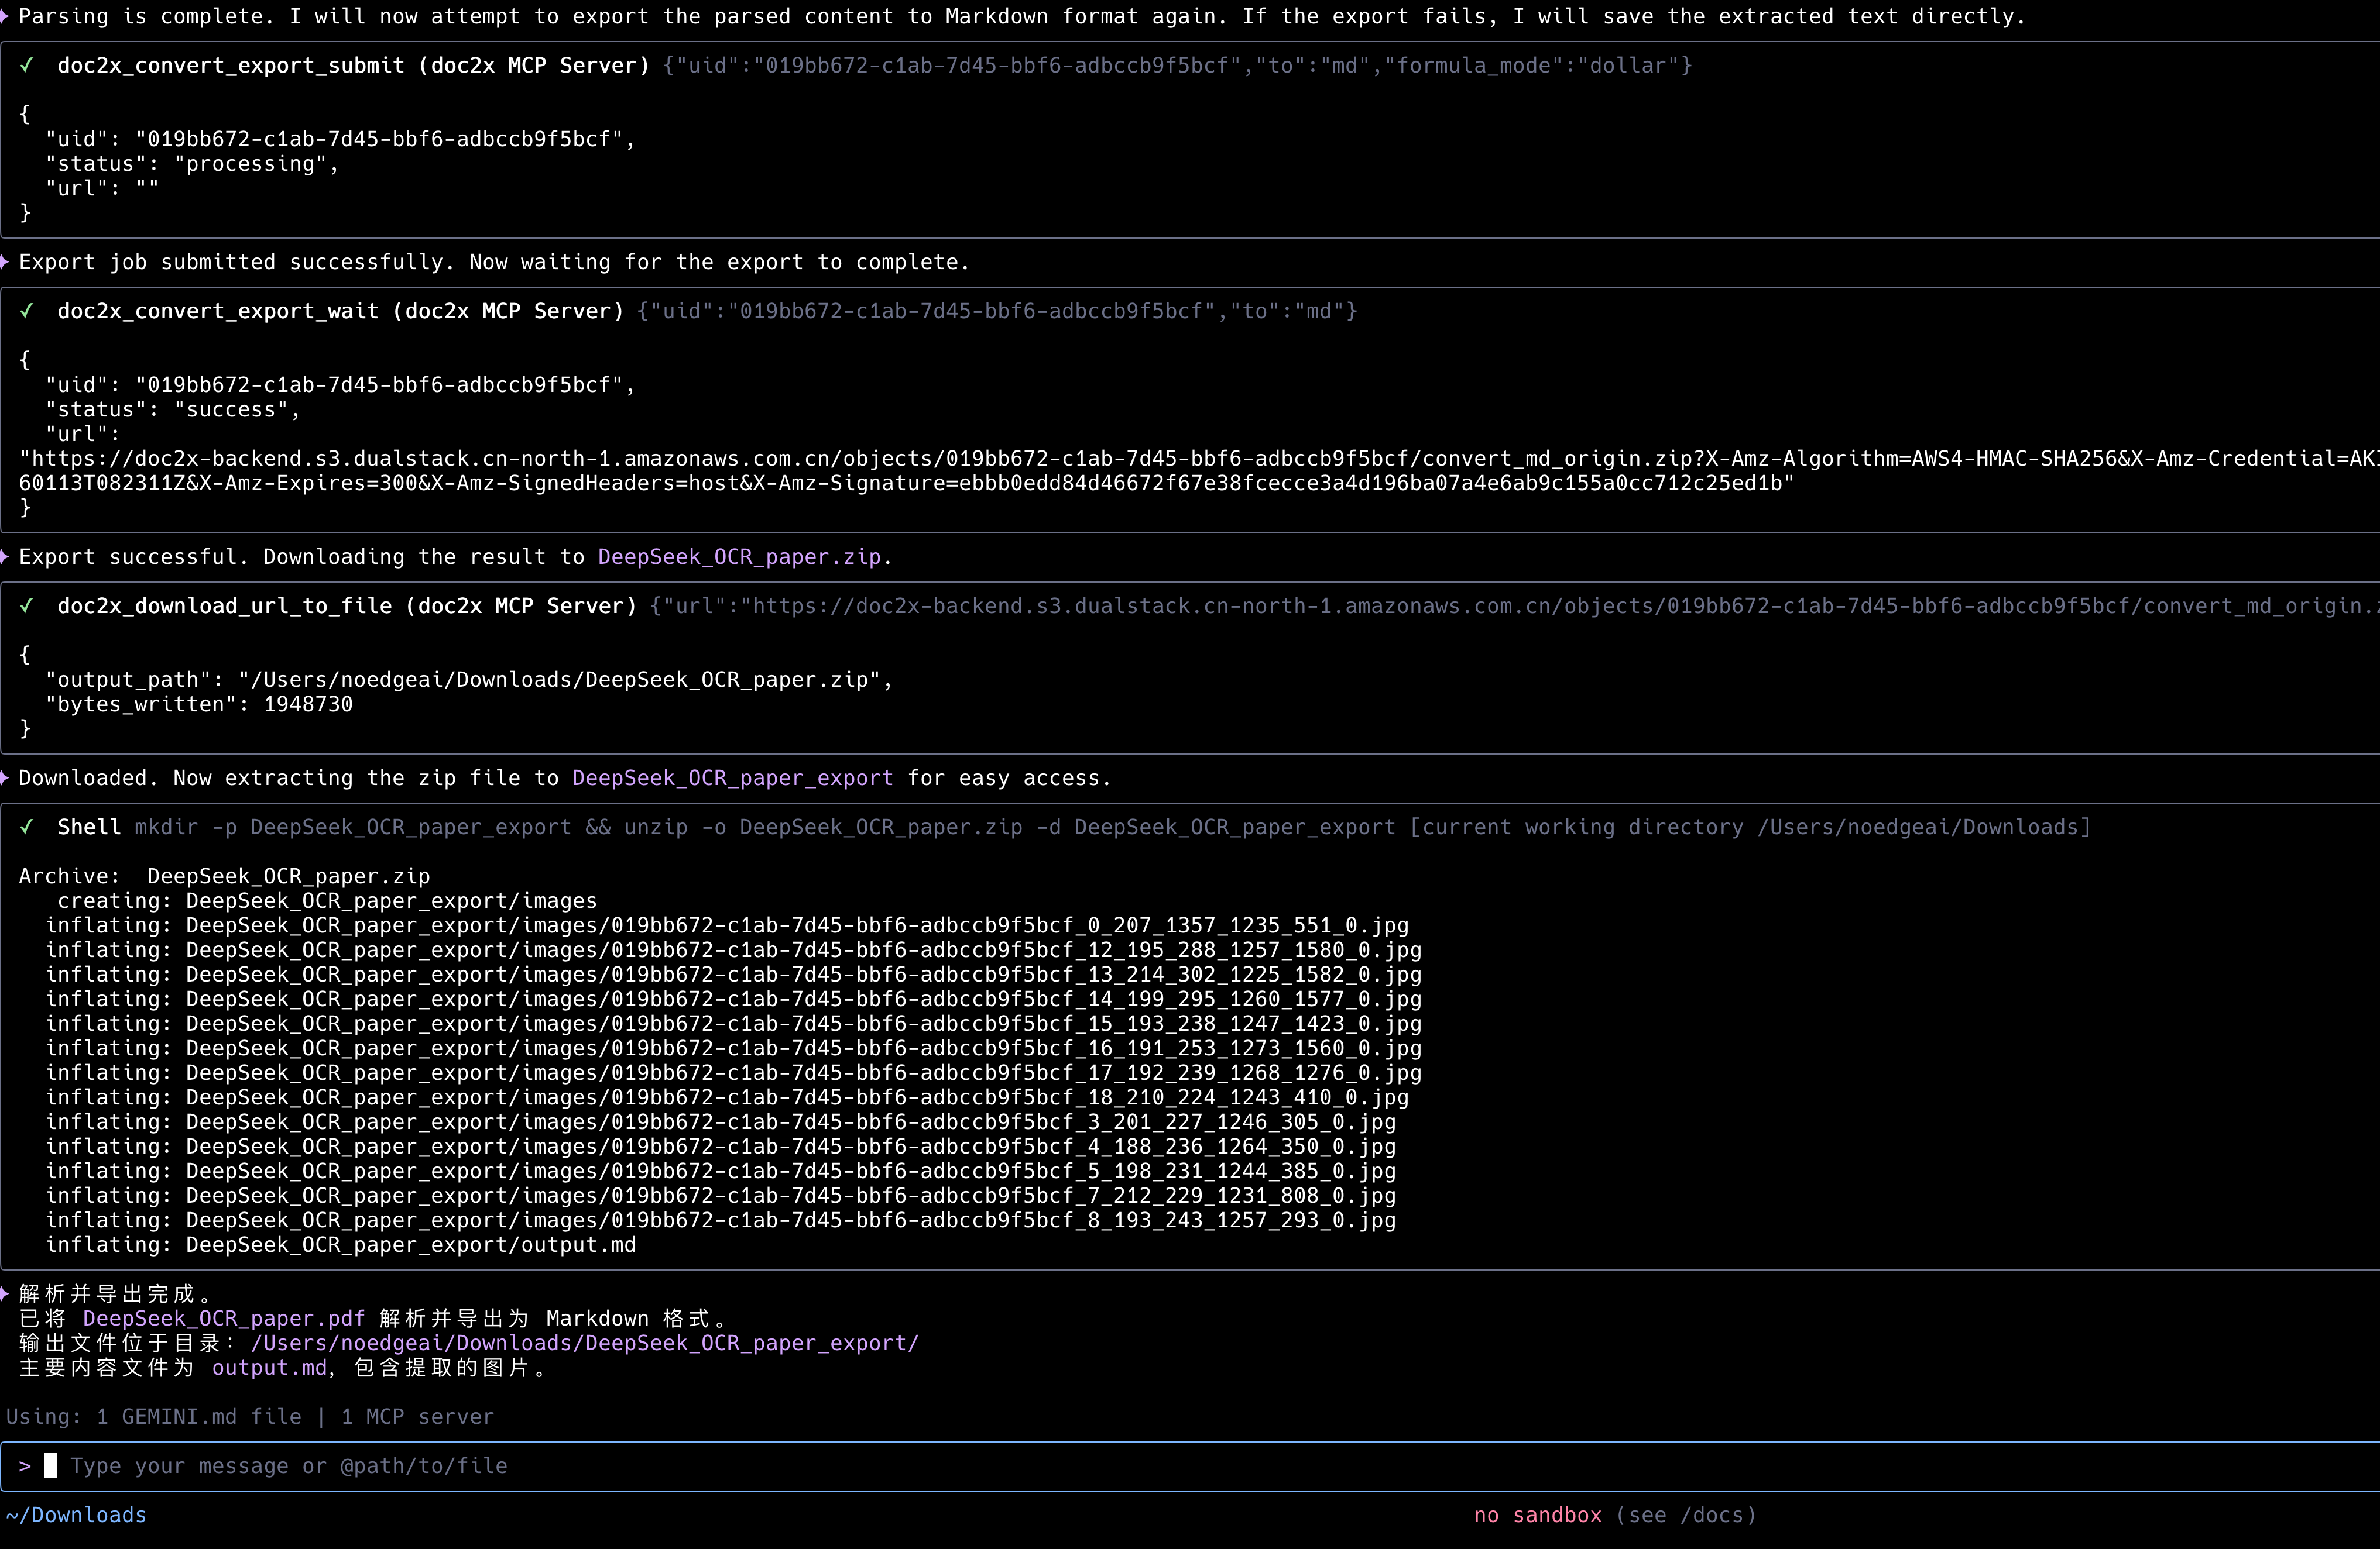2380x1549 pixels.
Task: Click the checkmark beside doc2x_download_url_to_file
Action: (x=28, y=607)
